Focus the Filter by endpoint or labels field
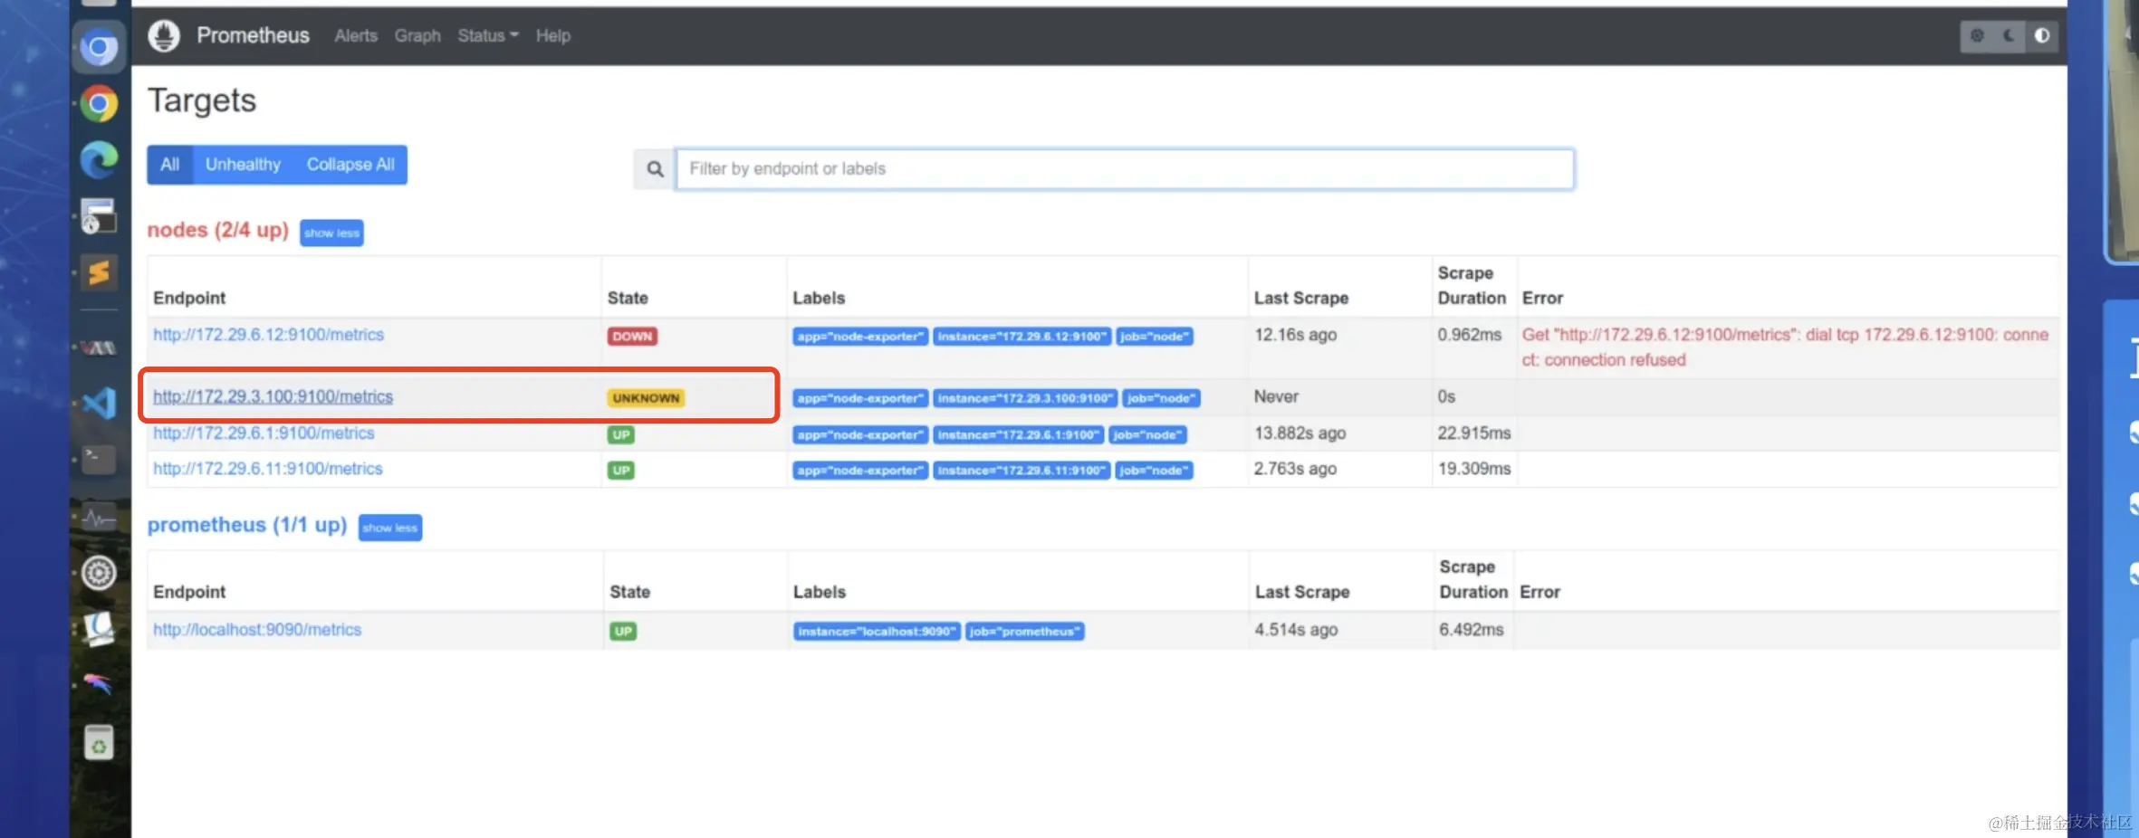The image size is (2139, 838). pos(1125,169)
